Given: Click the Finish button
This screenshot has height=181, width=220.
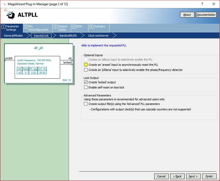Looking at the screenshot, I should [x=209, y=176].
